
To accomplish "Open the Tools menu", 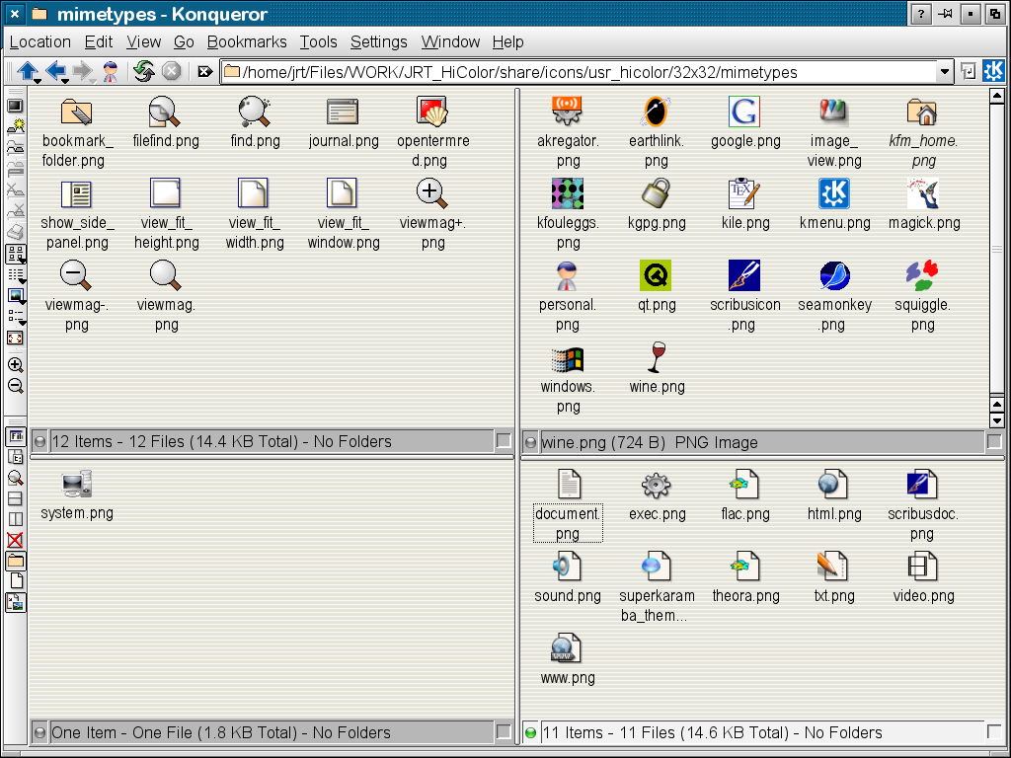I will 318,41.
